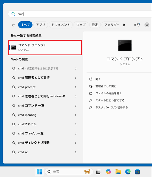Image resolution: width=152 pixels, height=177 pixels.
Task: Open the rewards trophy points icon
Action: tap(138, 25)
